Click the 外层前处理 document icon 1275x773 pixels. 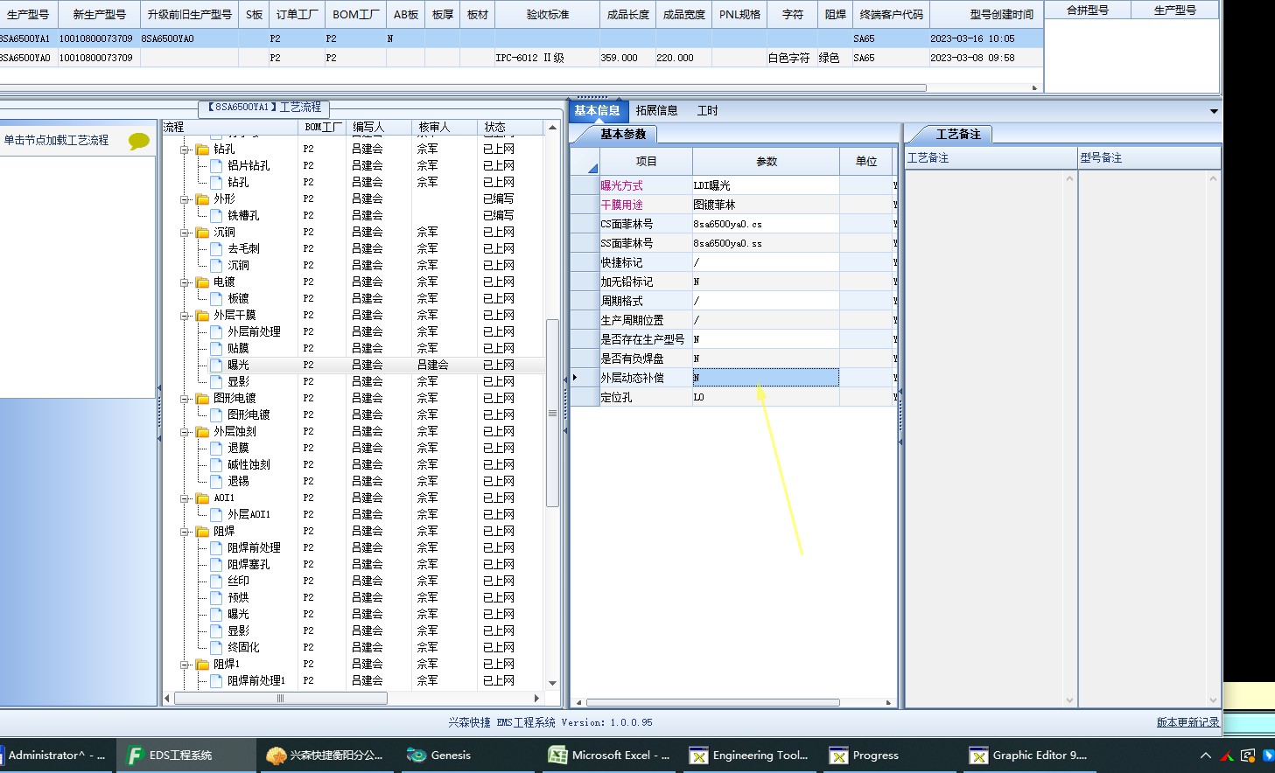[216, 331]
